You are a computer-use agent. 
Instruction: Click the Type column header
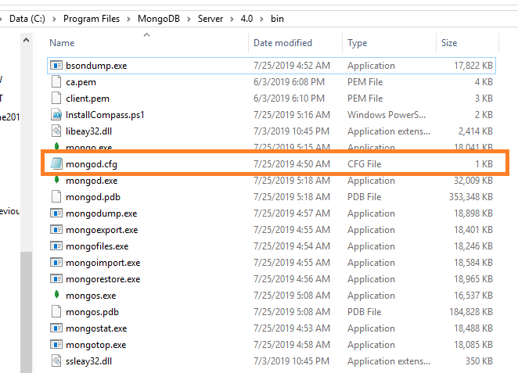coord(358,43)
